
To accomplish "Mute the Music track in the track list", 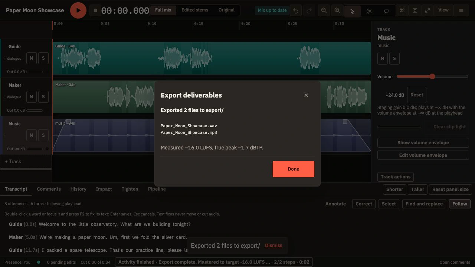I will point(32,135).
